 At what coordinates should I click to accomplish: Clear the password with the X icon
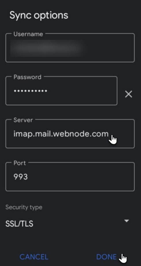pos(129,94)
